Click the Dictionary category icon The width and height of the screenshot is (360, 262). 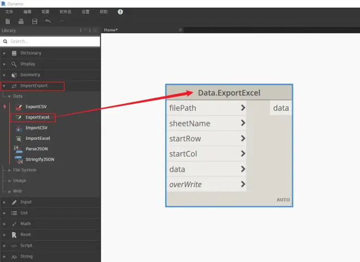click(x=14, y=53)
